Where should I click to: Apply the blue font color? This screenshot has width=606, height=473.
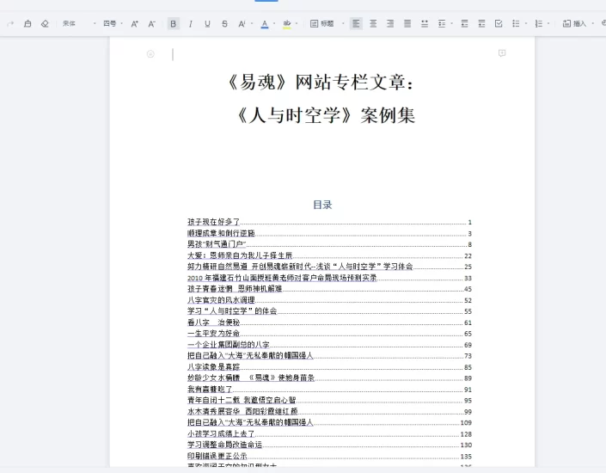click(x=265, y=24)
